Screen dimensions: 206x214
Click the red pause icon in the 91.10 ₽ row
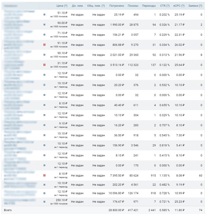pos(44,45)
